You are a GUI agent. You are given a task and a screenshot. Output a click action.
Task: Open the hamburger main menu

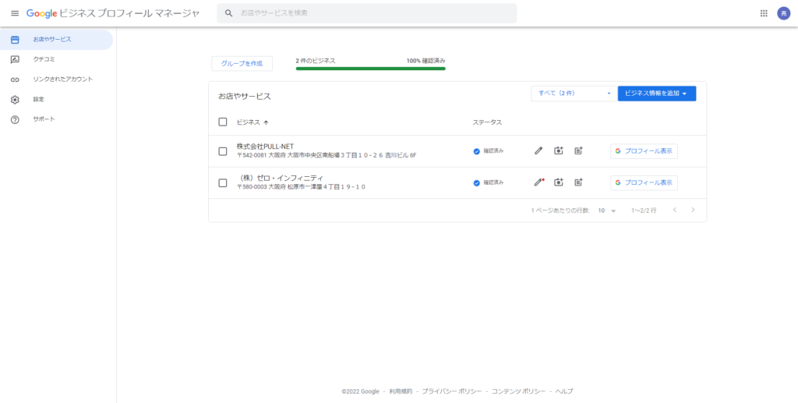coord(14,13)
